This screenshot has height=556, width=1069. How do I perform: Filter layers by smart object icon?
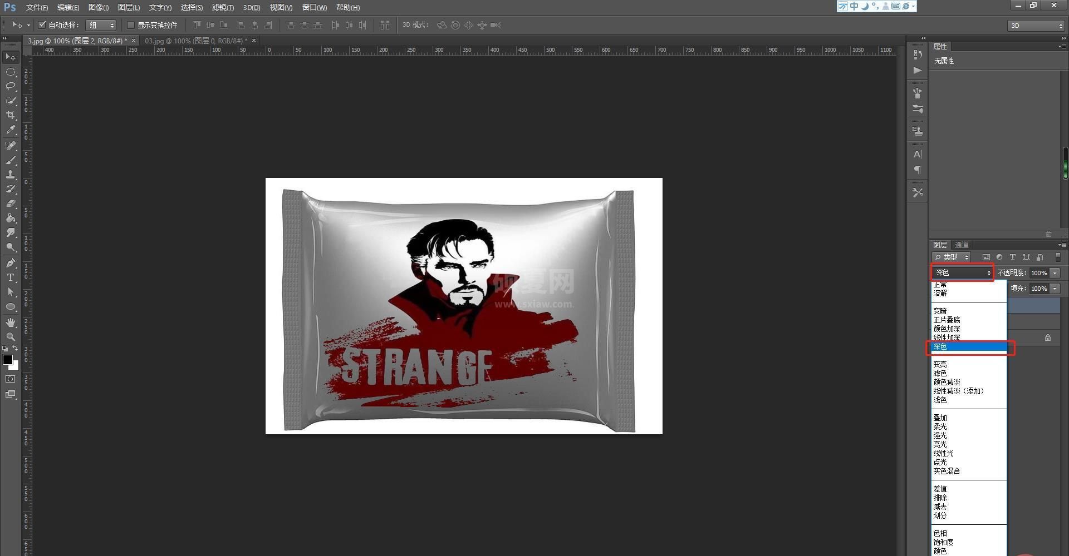pos(1039,257)
